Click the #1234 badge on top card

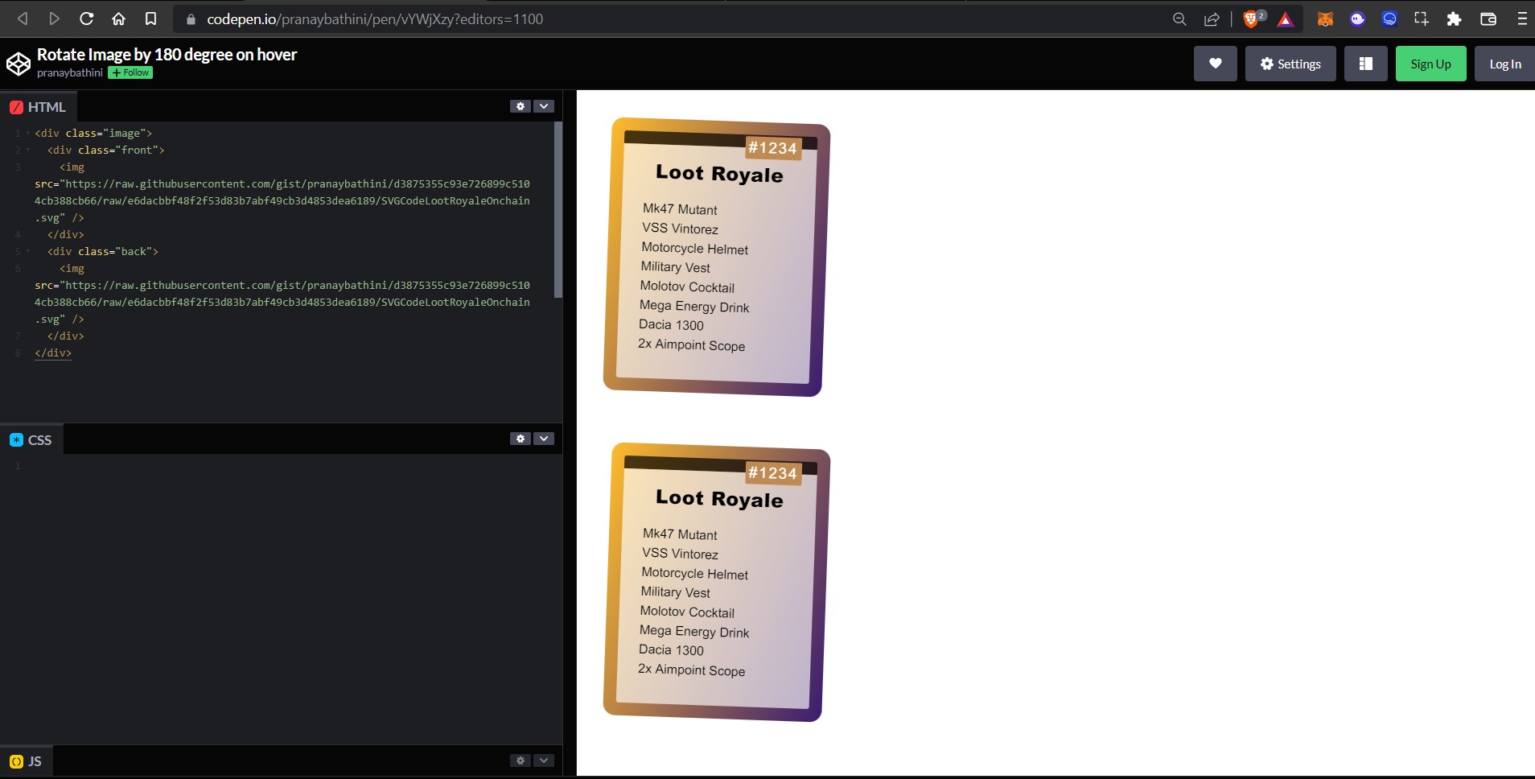772,148
